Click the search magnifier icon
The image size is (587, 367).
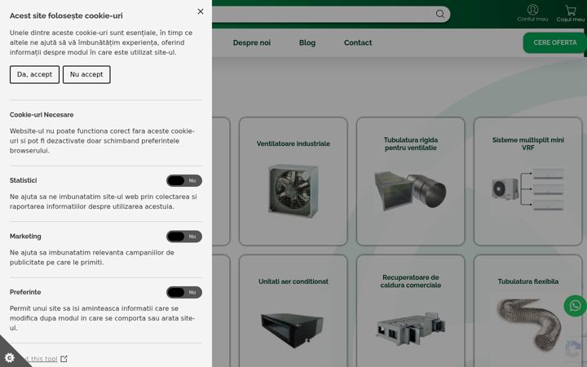click(440, 14)
